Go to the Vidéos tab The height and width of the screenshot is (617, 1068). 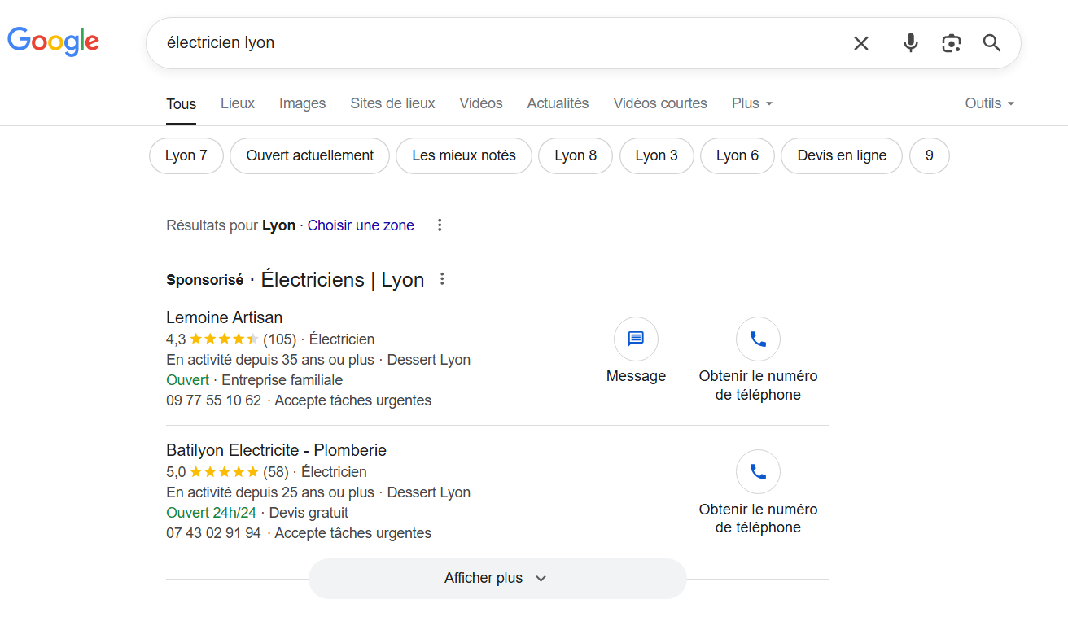pos(481,103)
